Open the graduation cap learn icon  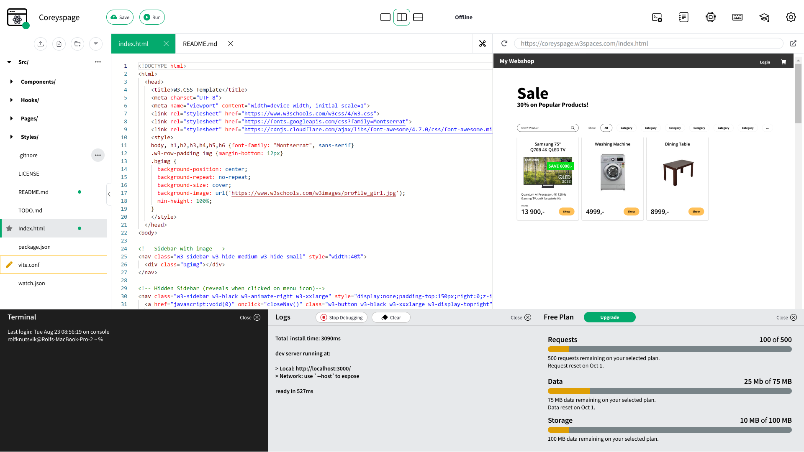tap(764, 17)
